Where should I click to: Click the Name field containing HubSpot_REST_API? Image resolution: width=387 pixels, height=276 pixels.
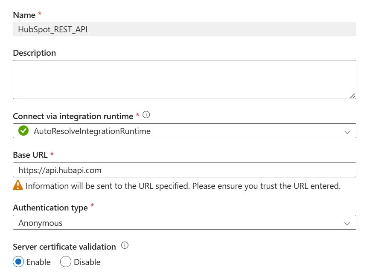coord(184,29)
